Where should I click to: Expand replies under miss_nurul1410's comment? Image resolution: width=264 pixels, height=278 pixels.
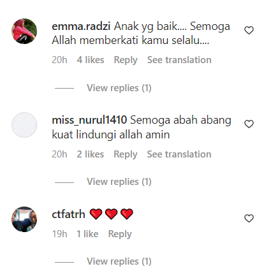coord(119,182)
